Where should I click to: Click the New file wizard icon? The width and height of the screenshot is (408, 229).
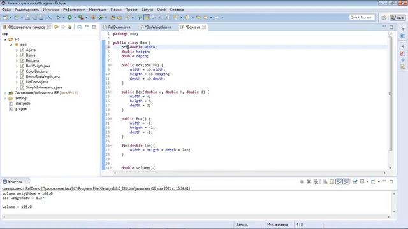5,17
